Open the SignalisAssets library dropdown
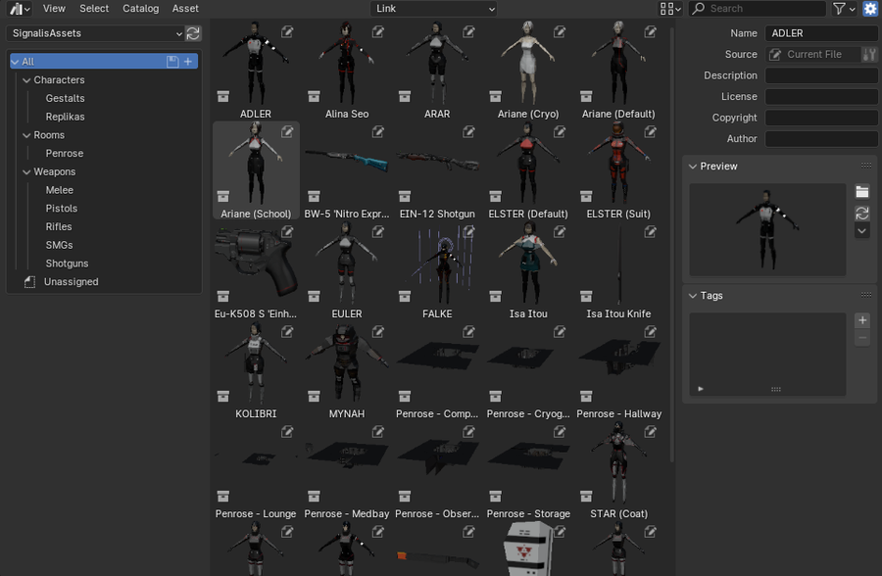 point(95,33)
